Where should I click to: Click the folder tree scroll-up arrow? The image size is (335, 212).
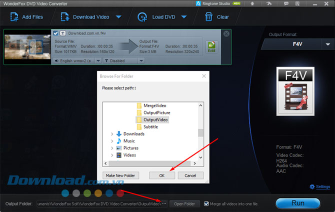click(x=200, y=105)
